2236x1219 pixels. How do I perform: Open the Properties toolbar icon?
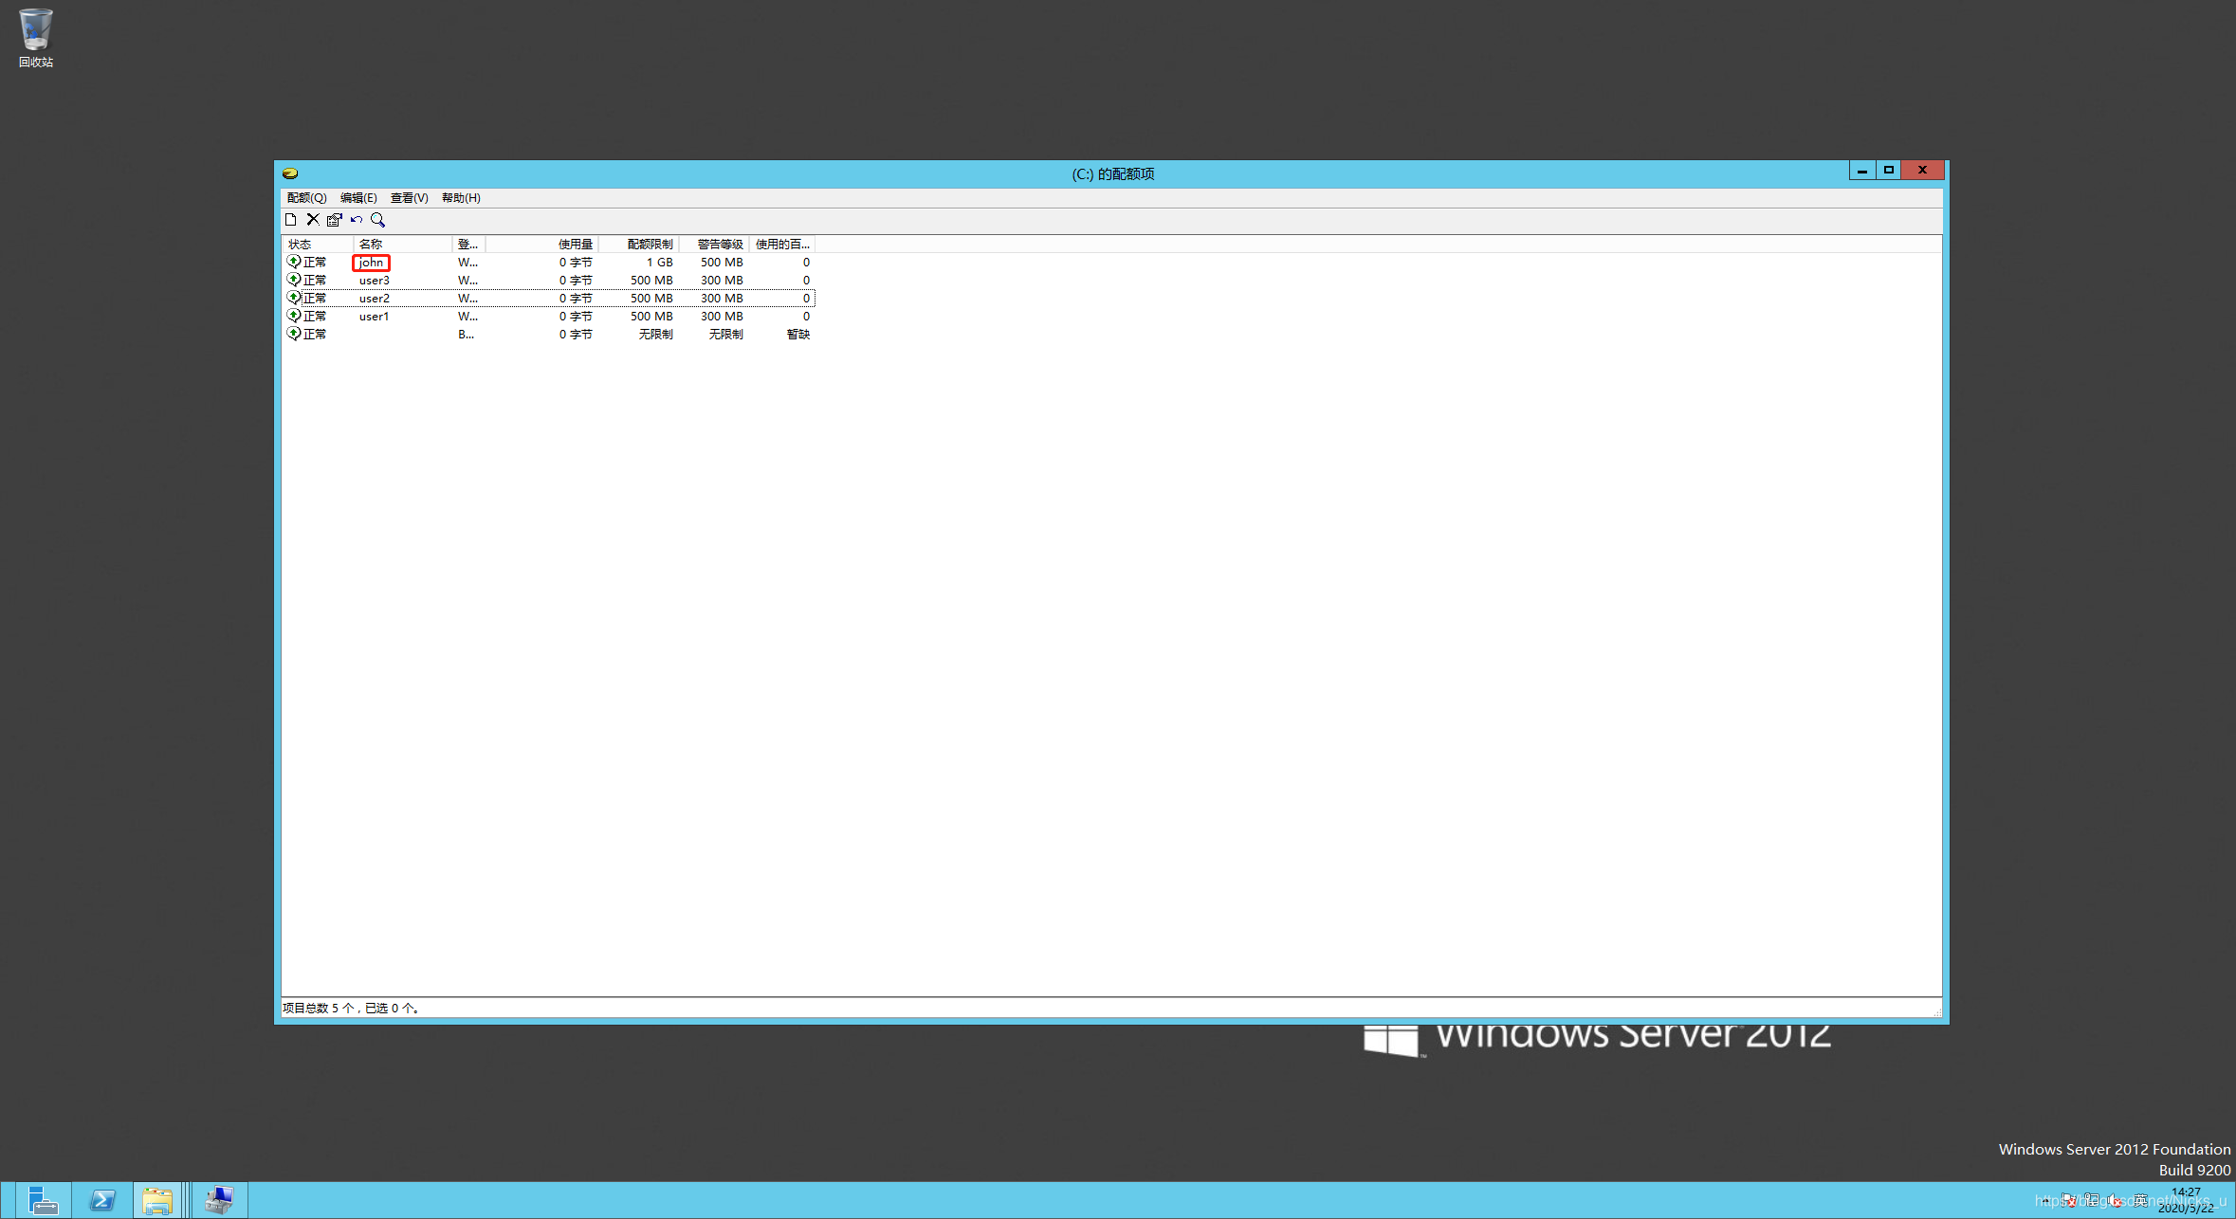[x=335, y=220]
